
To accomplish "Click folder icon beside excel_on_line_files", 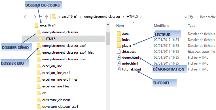I will point(39,86).
